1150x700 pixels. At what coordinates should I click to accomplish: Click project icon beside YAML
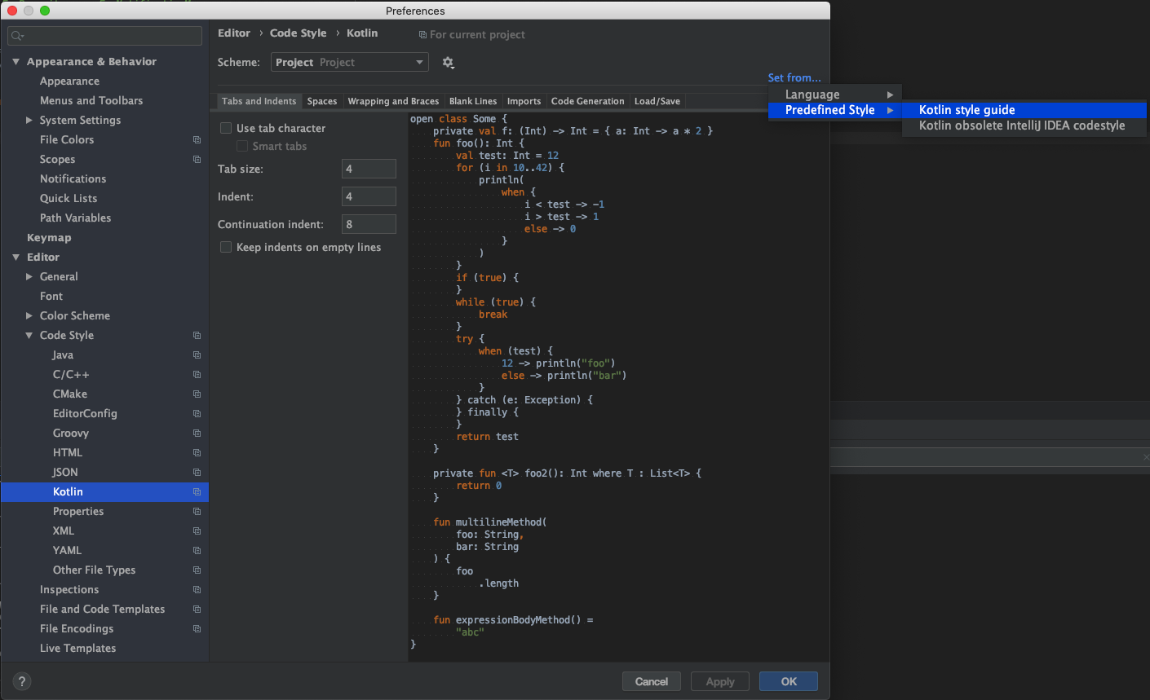tap(197, 551)
